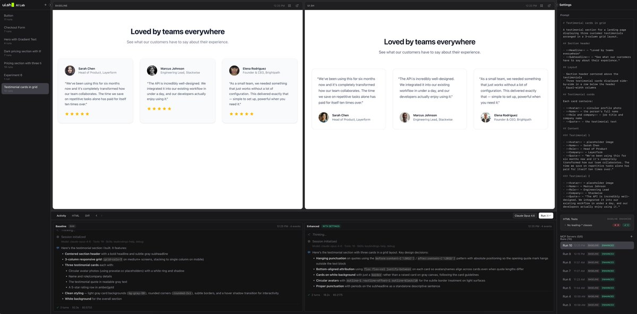Select Run 7 in runs list
The height and width of the screenshot is (314, 637).
pos(597,271)
